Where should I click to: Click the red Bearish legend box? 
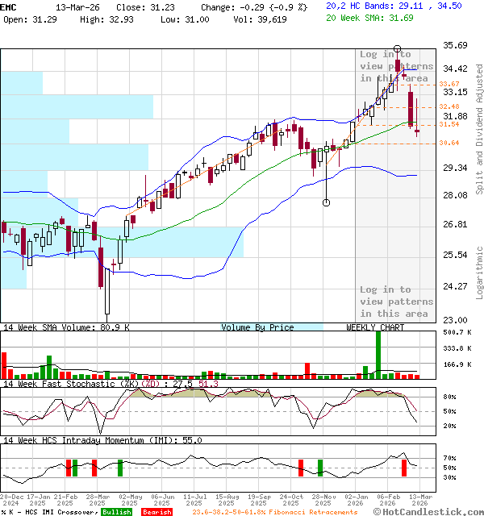[x=156, y=512]
